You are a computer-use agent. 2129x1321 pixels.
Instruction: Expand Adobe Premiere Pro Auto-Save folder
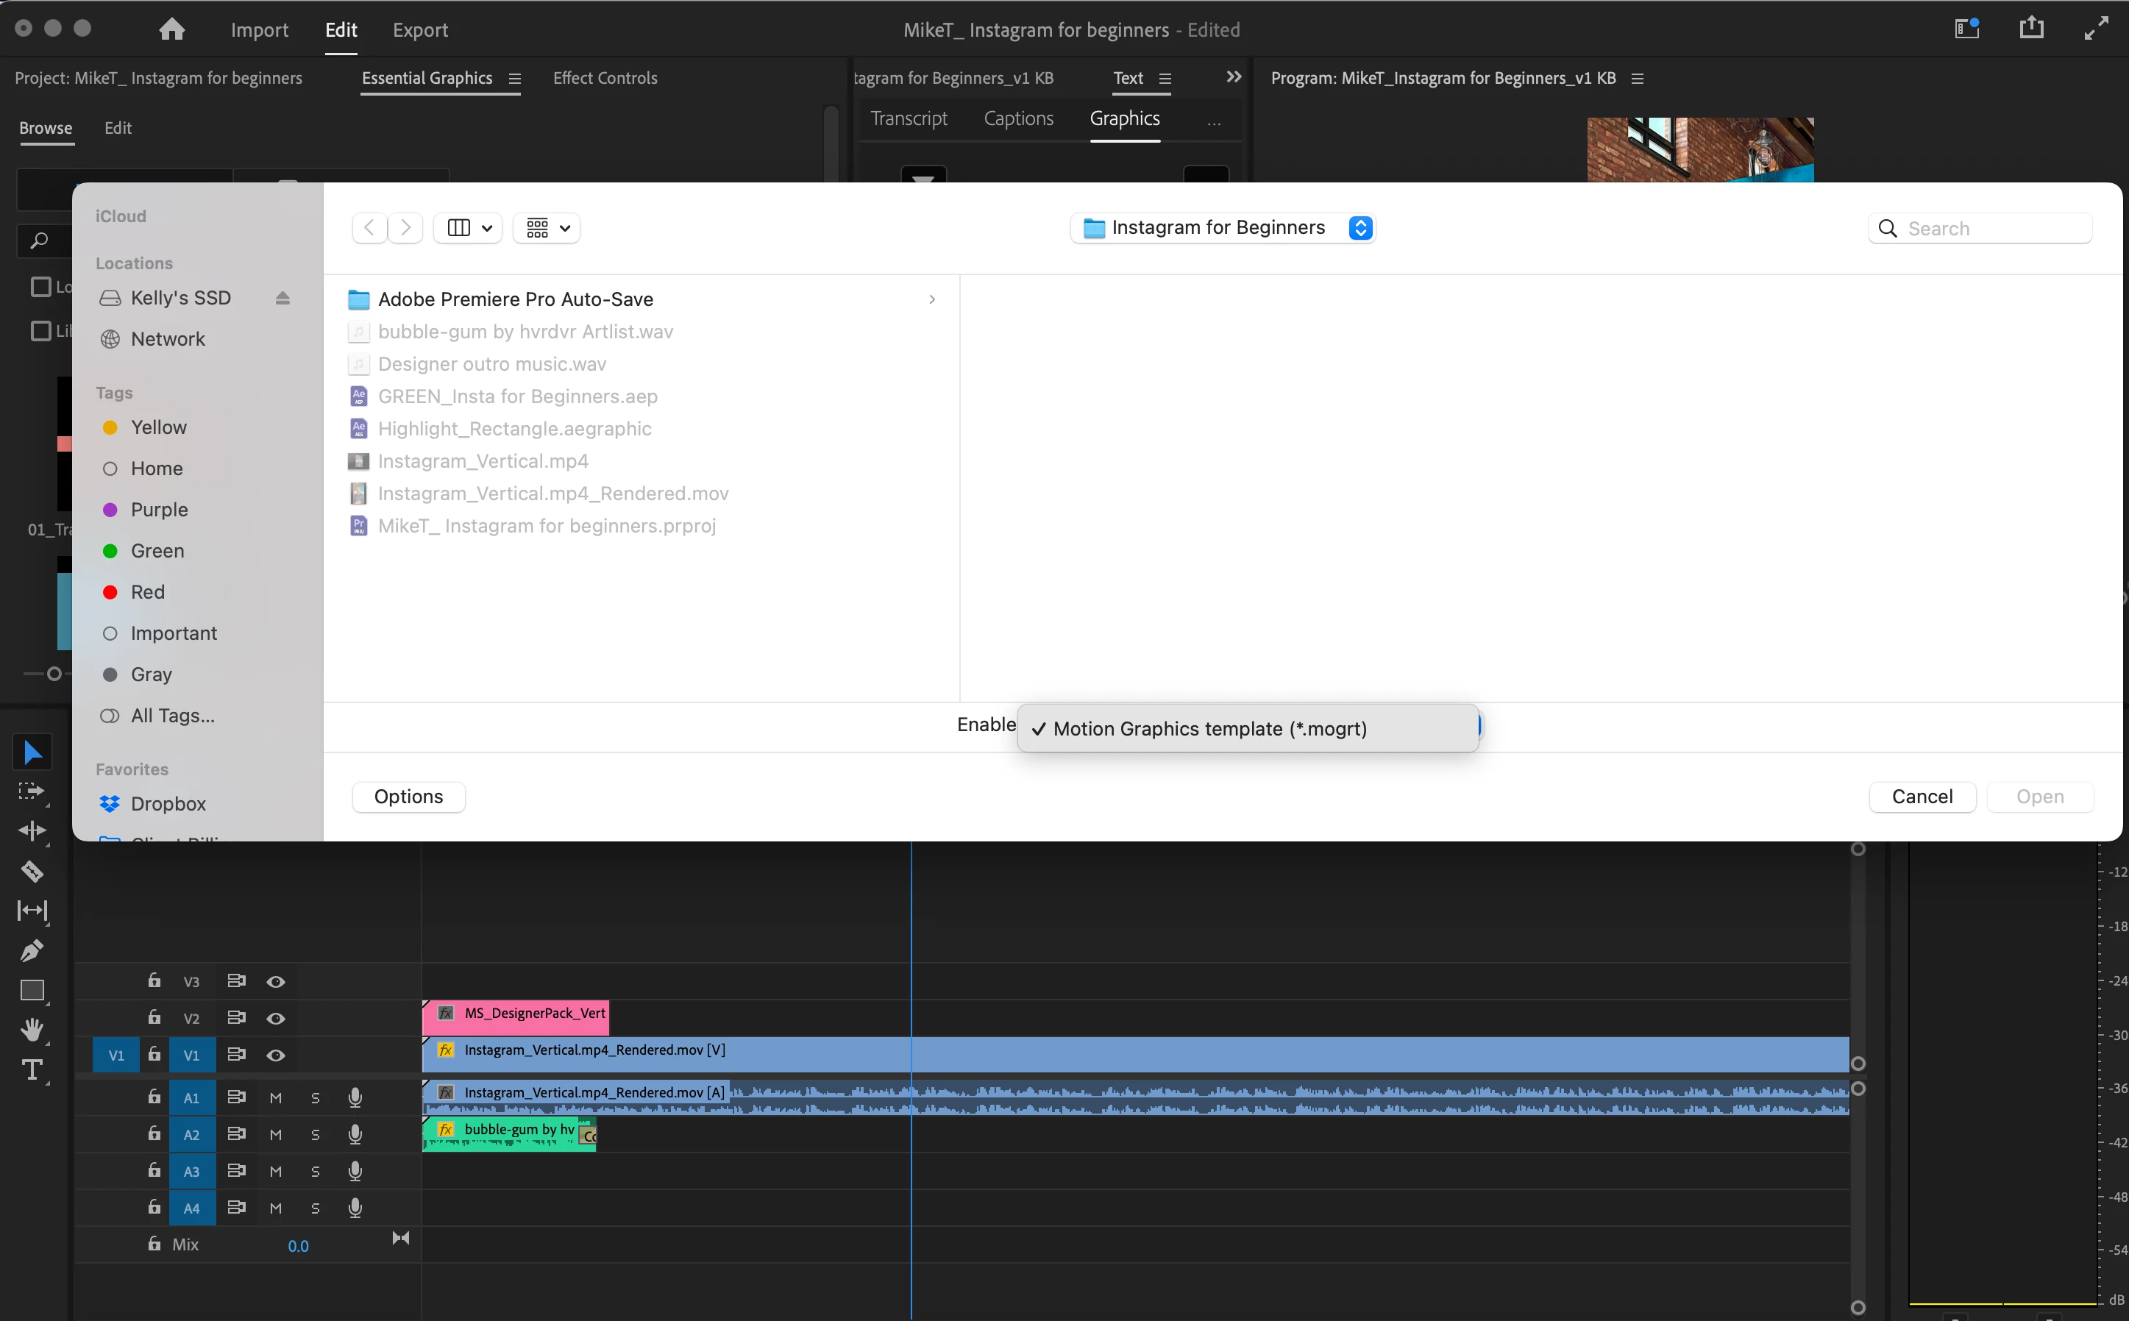pyautogui.click(x=931, y=299)
